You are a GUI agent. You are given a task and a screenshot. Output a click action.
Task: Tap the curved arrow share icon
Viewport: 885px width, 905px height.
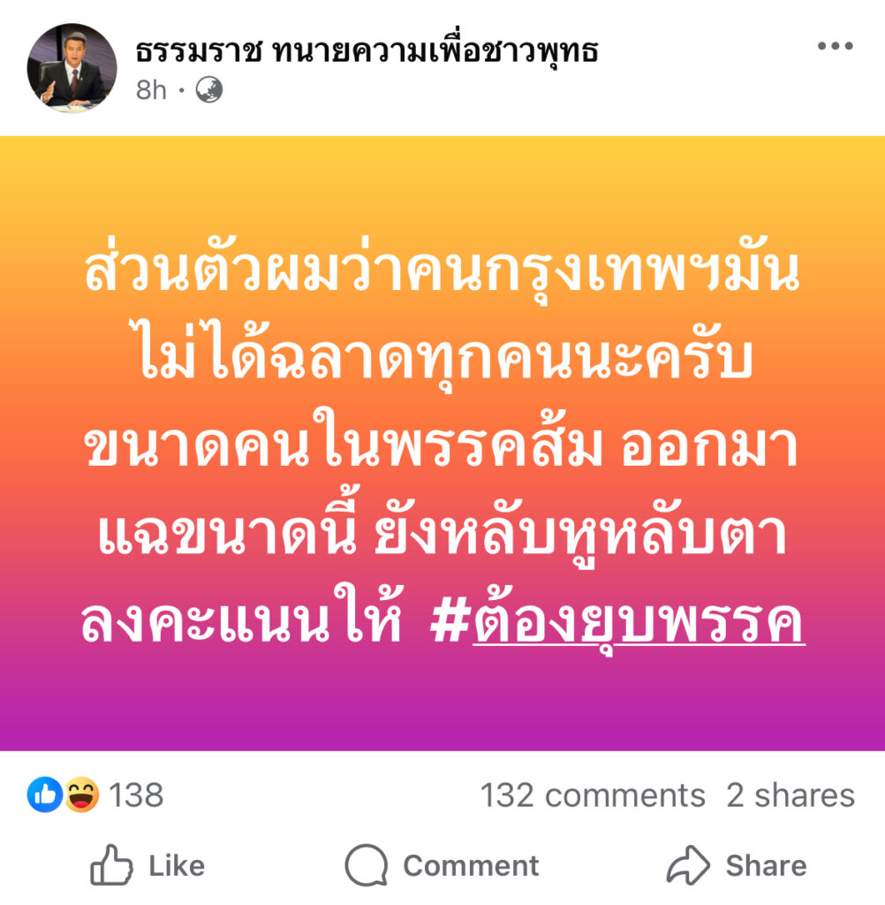[x=688, y=864]
